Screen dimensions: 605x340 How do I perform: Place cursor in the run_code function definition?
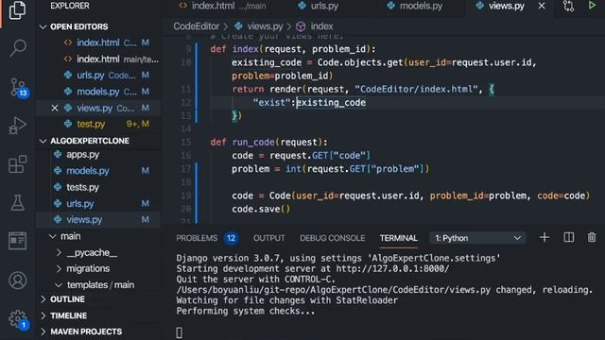tap(268, 142)
